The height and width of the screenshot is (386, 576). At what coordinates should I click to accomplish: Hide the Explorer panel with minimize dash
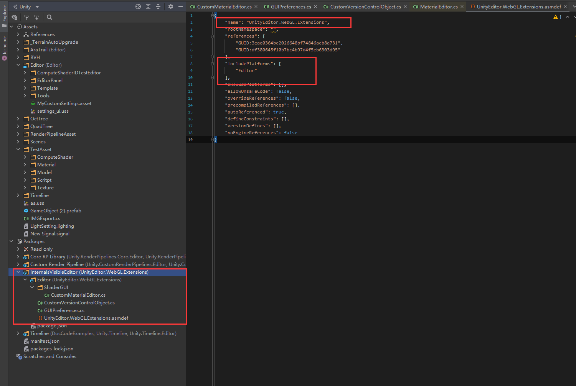pyautogui.click(x=181, y=7)
